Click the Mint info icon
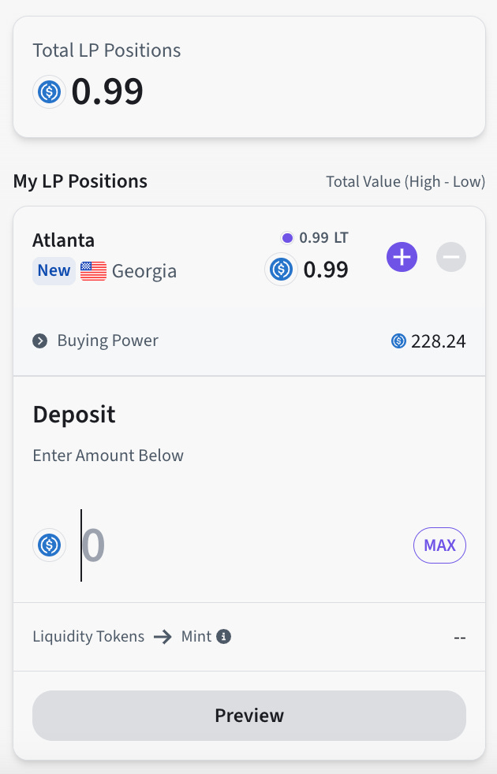This screenshot has width=497, height=774. (224, 636)
